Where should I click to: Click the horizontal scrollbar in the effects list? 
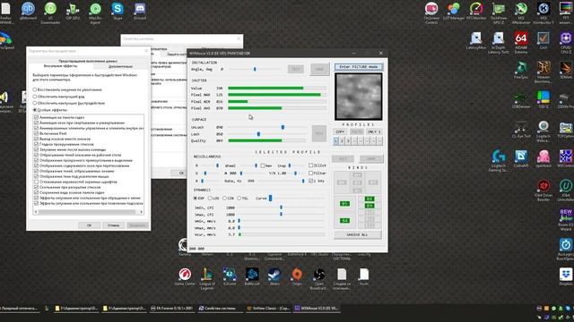[89, 212]
